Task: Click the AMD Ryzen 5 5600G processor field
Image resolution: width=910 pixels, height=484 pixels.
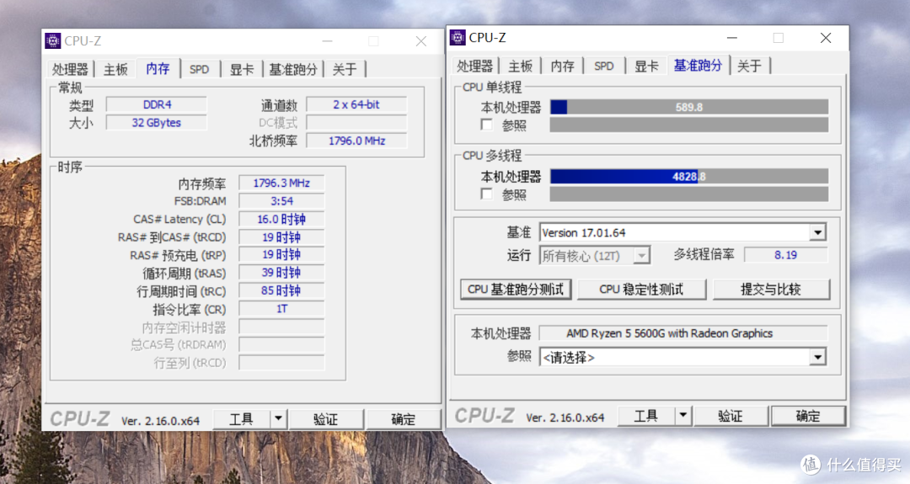Action: point(683,333)
